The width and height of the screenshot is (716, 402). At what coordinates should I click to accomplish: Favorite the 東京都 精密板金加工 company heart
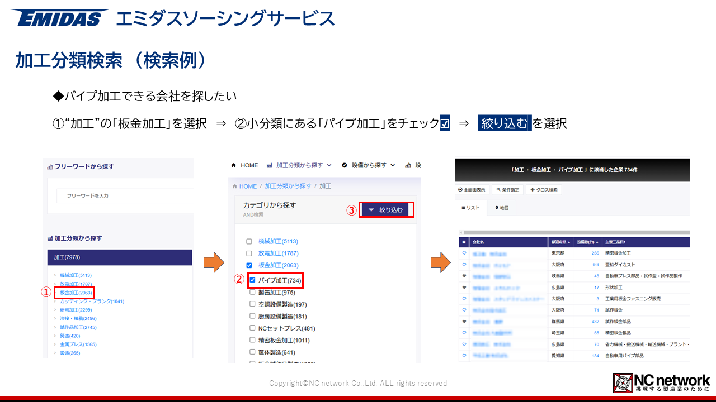[x=464, y=253]
